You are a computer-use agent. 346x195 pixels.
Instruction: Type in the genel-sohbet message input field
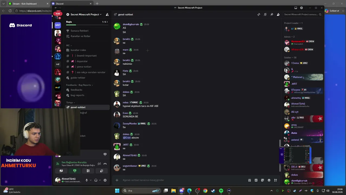pos(184,180)
